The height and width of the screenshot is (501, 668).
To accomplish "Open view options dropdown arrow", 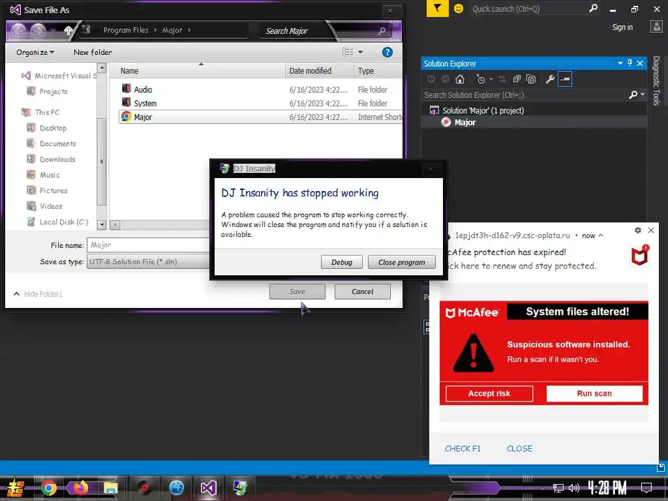I will 360,52.
